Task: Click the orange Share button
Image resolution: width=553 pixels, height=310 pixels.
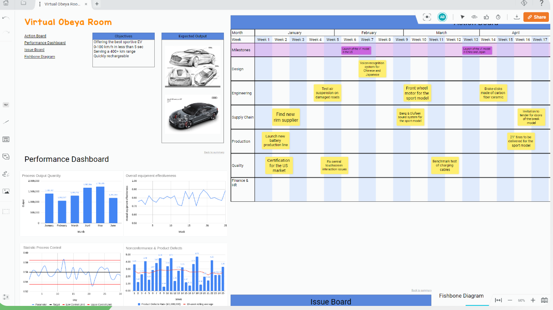Action: 536,17
